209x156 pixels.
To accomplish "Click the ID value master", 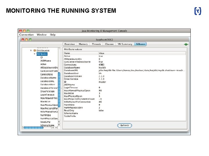I will pyautogui.click(x=102, y=82).
